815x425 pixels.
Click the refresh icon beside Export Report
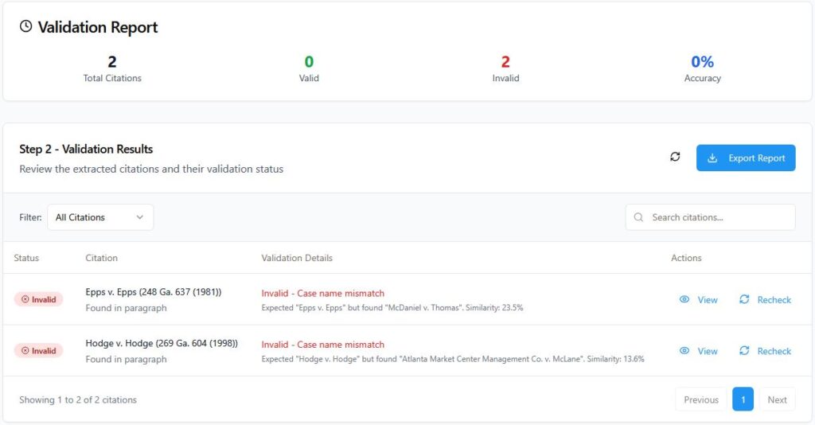tap(675, 158)
